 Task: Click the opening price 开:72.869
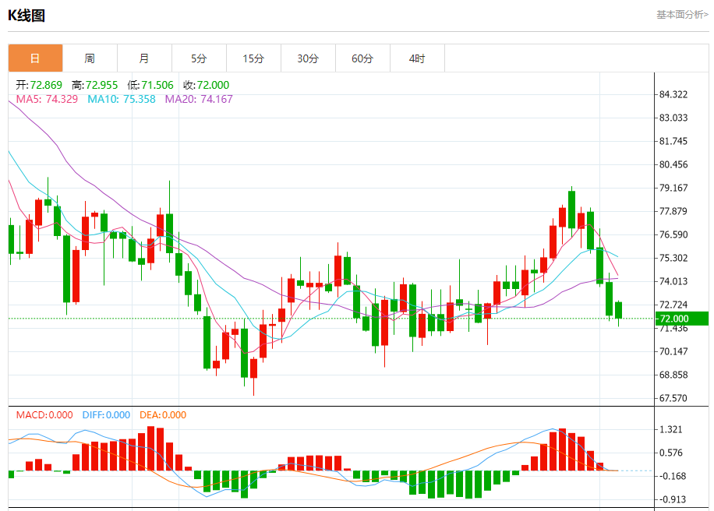pyautogui.click(x=39, y=85)
